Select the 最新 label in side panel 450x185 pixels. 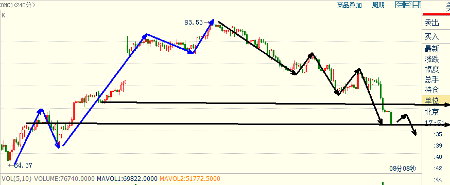(x=432, y=49)
